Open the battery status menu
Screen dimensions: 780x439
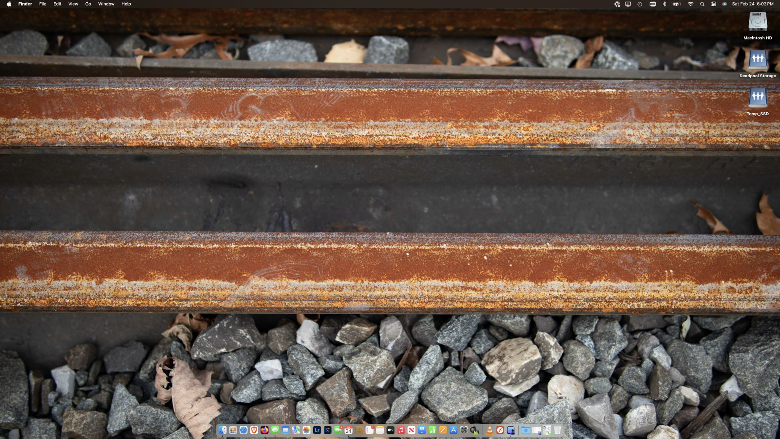click(677, 4)
